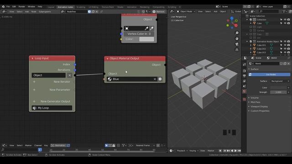Click object eyedropper in top node
Viewport: 292px width, 164px height.
(x=146, y=28)
